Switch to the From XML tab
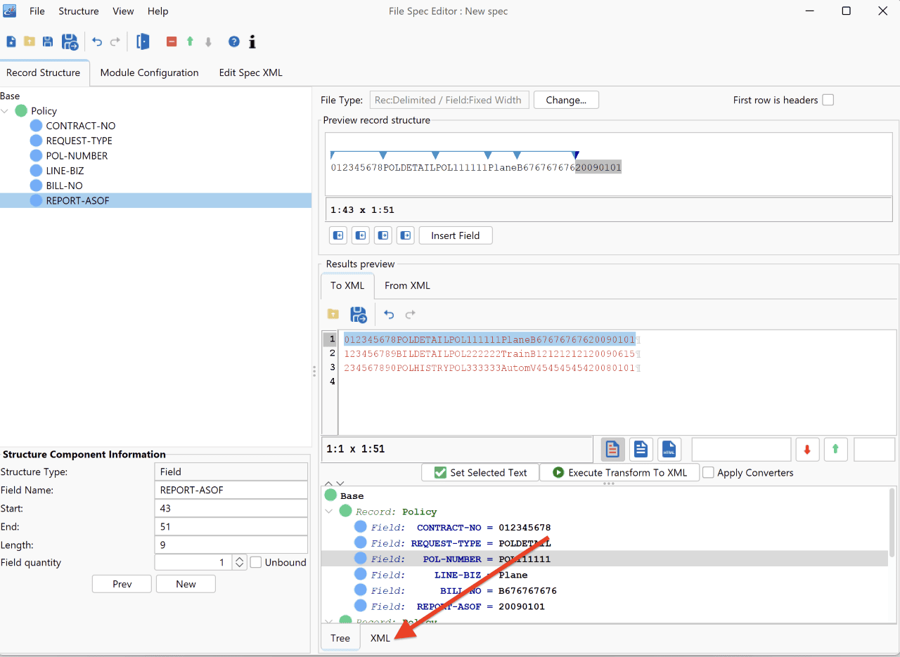 tap(407, 285)
